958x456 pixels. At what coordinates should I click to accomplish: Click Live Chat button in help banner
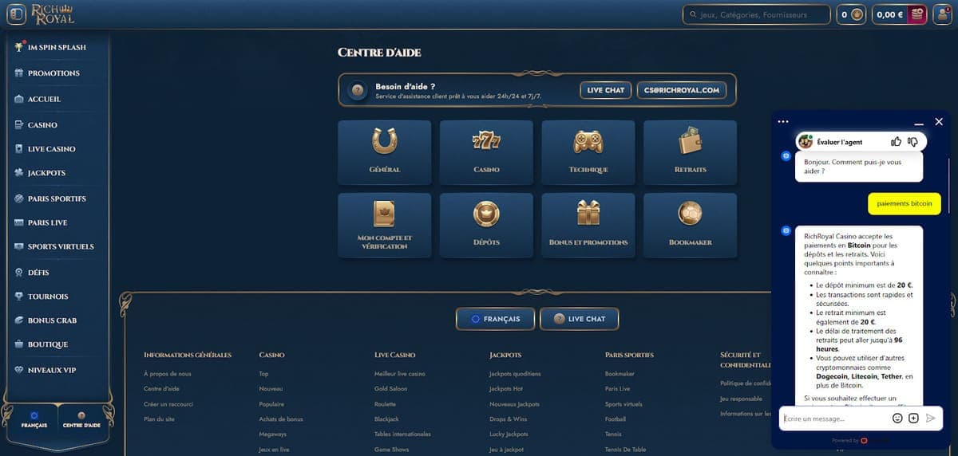(x=605, y=90)
